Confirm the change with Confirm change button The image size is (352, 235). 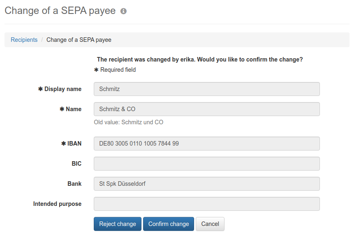tap(169, 224)
